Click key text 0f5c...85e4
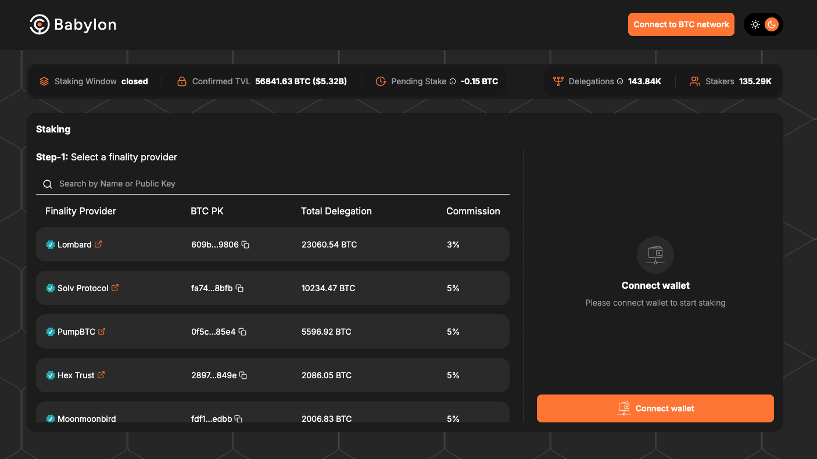This screenshot has width=817, height=459. tap(213, 332)
